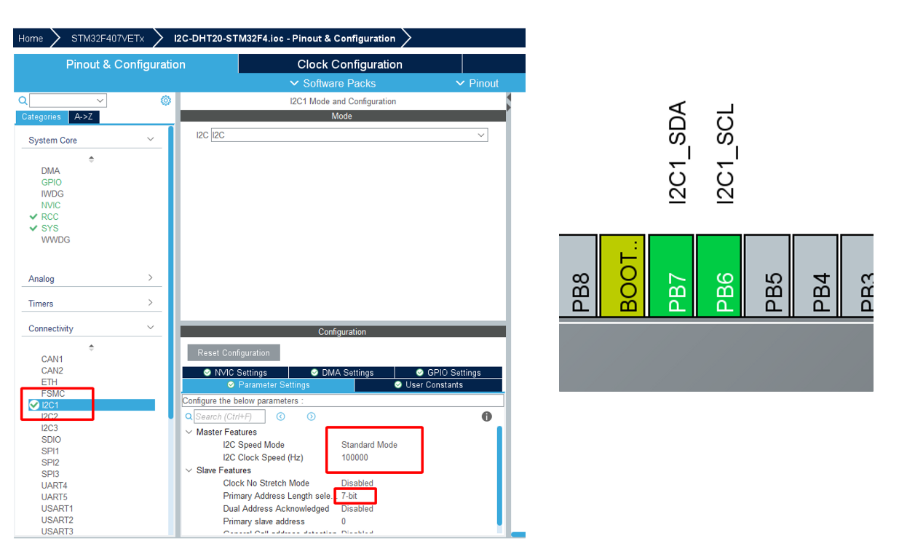
Task: Click the green PB7 pin on chip
Action: (x=672, y=276)
